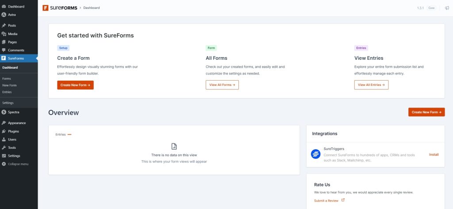Click the Settings sliders icon in sidebar
The width and height of the screenshot is (453, 209).
[x=4, y=156]
